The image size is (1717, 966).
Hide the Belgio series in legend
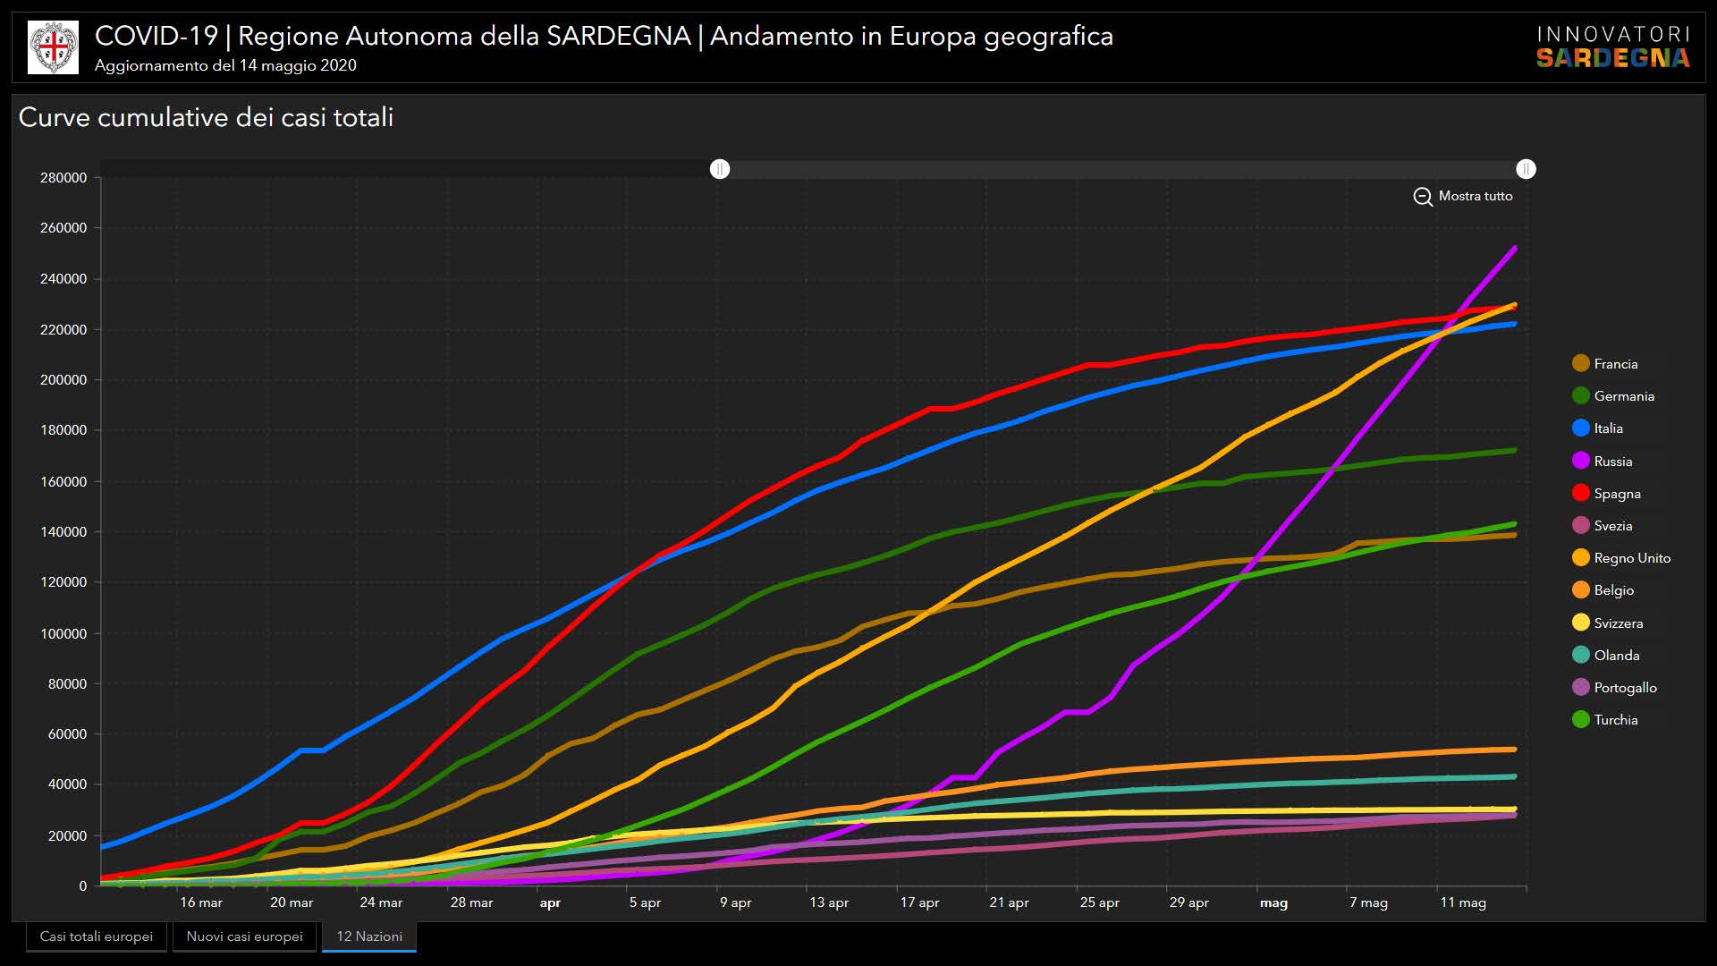(x=1580, y=589)
